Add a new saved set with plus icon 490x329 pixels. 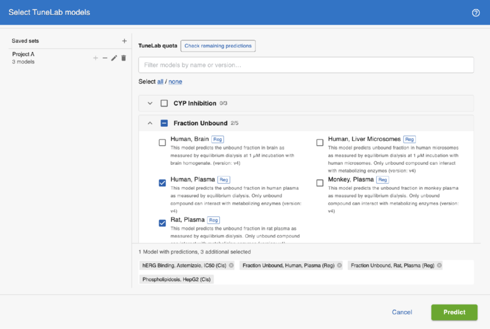pyautogui.click(x=124, y=41)
